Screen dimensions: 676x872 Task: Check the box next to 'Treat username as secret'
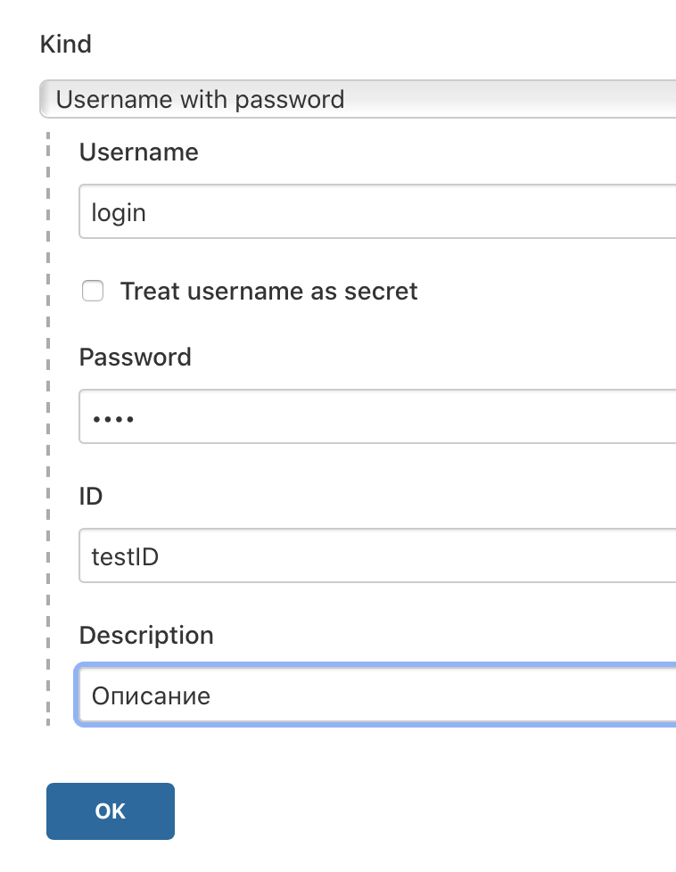(x=93, y=291)
